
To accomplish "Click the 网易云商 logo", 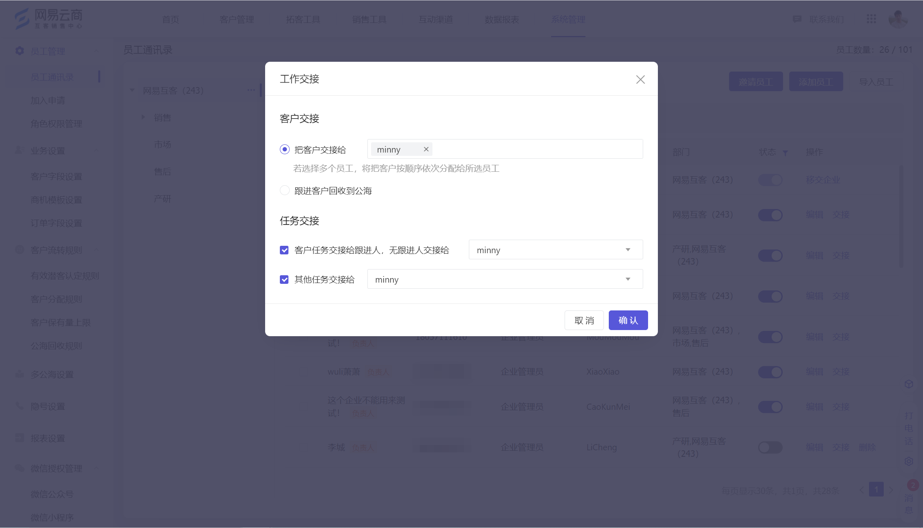I will (x=48, y=19).
